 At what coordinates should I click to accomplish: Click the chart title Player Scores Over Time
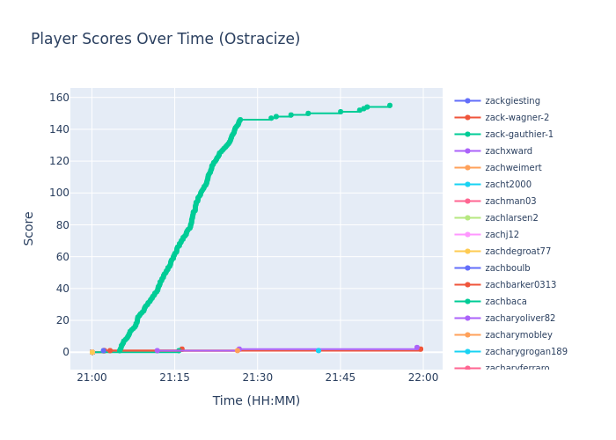[165, 40]
